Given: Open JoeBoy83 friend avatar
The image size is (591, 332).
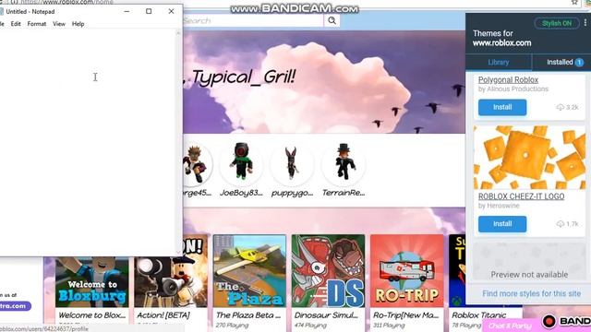Looking at the screenshot, I should [241, 164].
